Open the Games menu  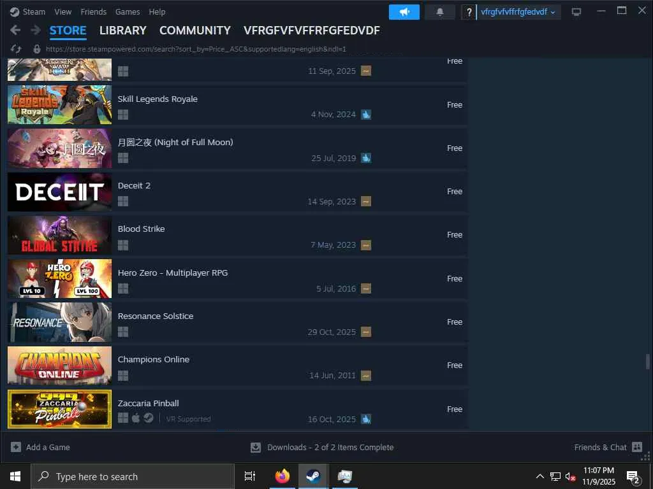click(128, 12)
